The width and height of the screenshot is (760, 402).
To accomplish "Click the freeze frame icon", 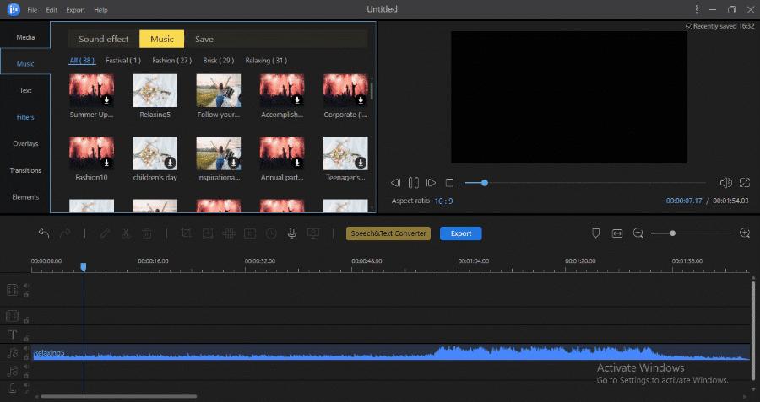I will coord(250,233).
